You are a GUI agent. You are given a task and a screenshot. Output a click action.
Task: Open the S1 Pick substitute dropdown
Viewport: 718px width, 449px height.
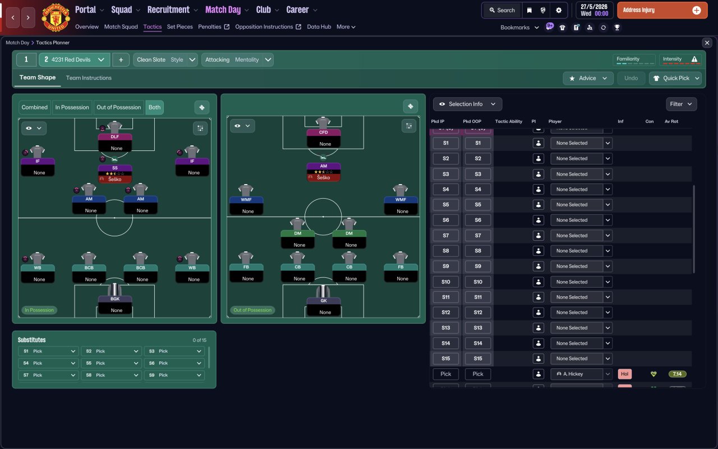(48, 351)
